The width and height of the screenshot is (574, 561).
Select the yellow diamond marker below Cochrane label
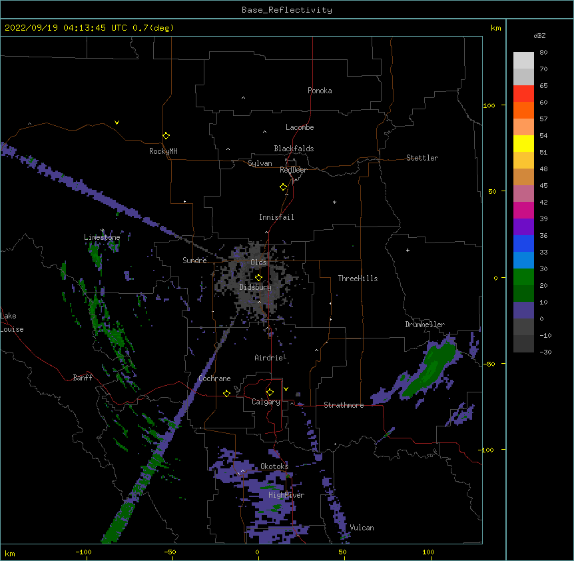226,393
